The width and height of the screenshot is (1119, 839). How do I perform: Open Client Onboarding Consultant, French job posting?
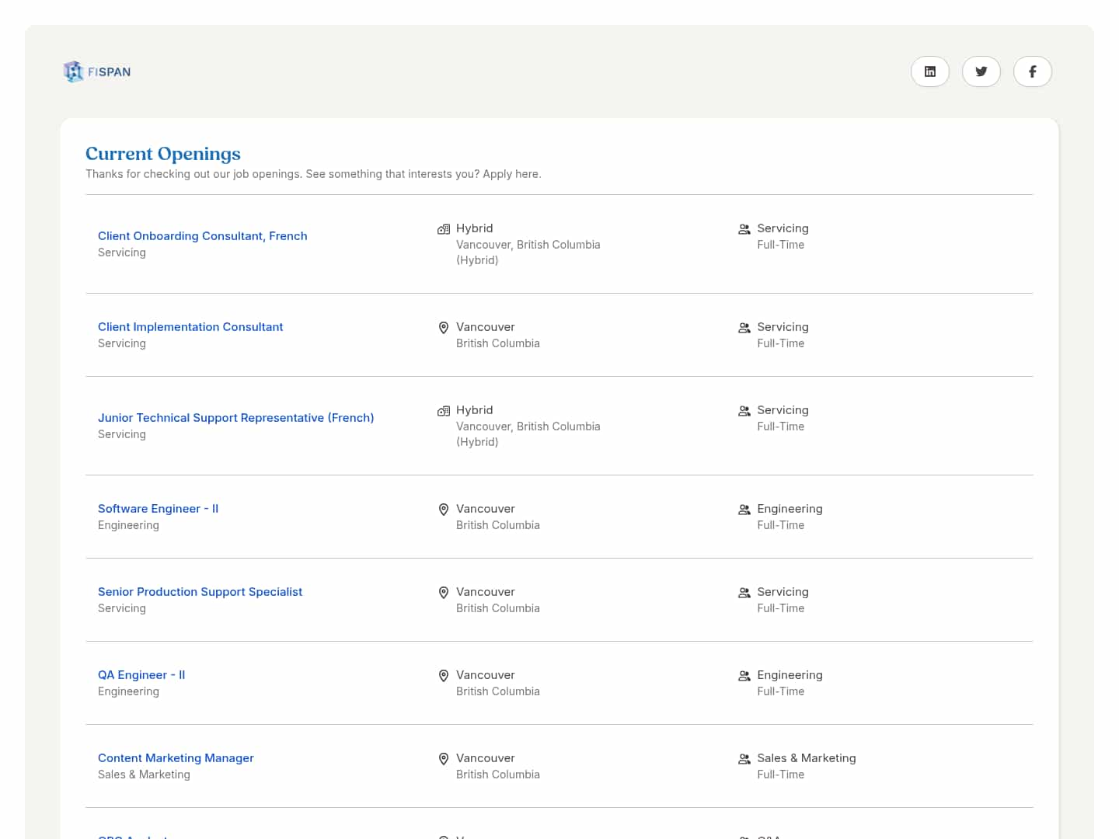202,236
